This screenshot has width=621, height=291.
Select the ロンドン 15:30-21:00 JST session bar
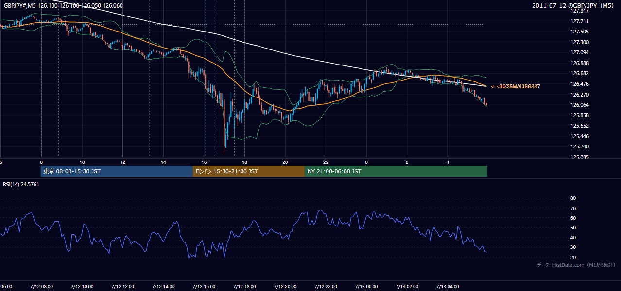249,171
